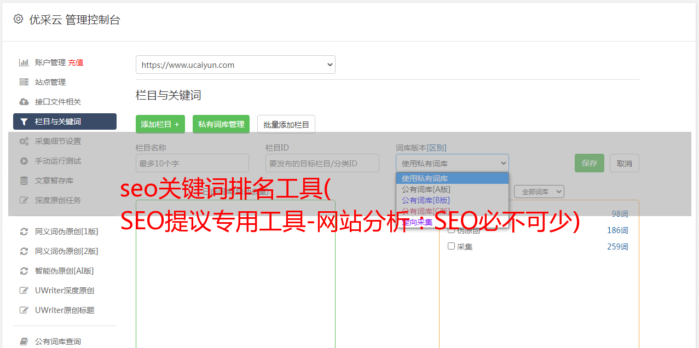Click the refresh icon for 智能伪原创[AI版]
This screenshot has height=348, width=699.
coord(24,271)
